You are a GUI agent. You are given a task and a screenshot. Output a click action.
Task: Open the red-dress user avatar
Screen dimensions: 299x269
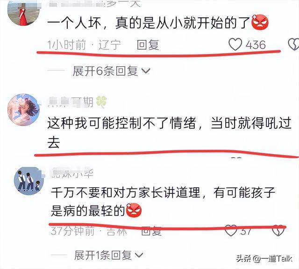[23, 13]
